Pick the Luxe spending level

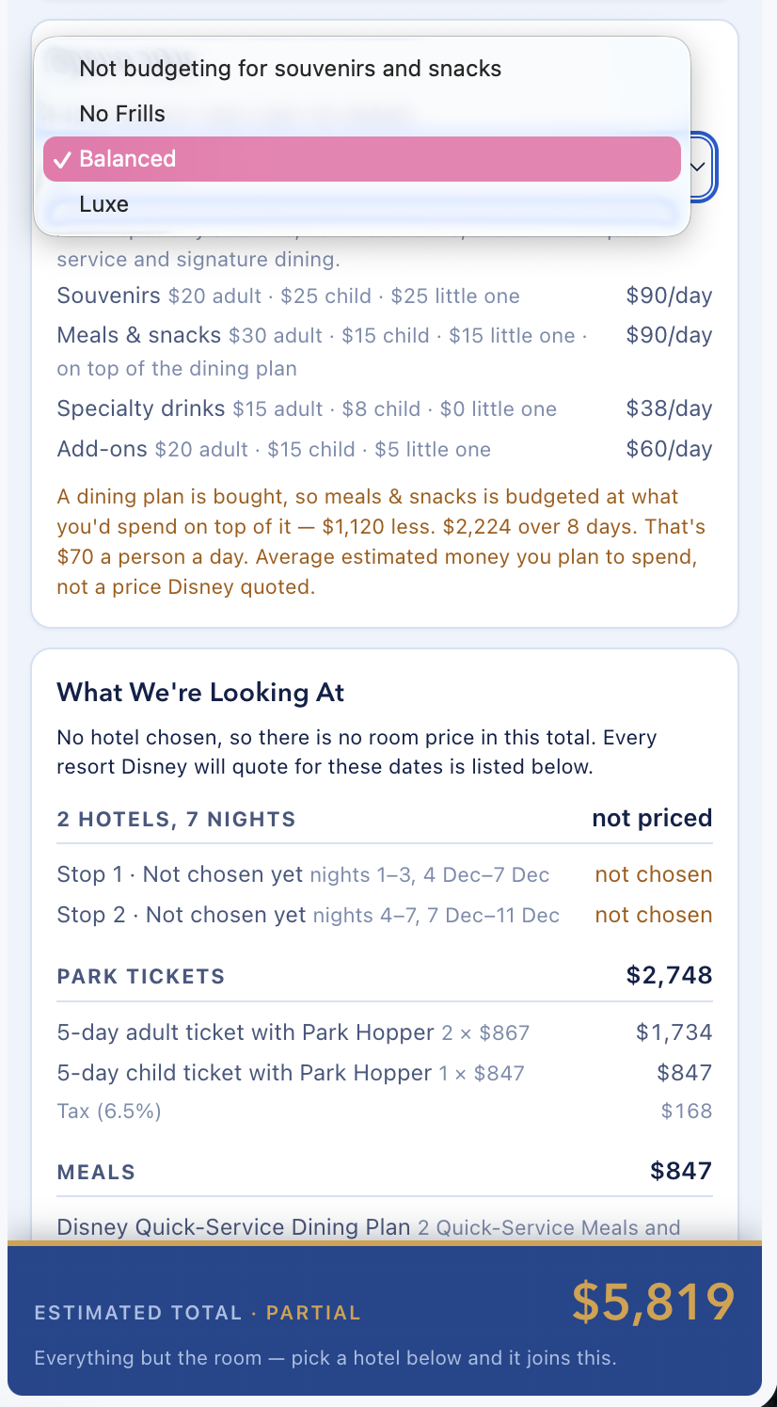click(x=362, y=204)
